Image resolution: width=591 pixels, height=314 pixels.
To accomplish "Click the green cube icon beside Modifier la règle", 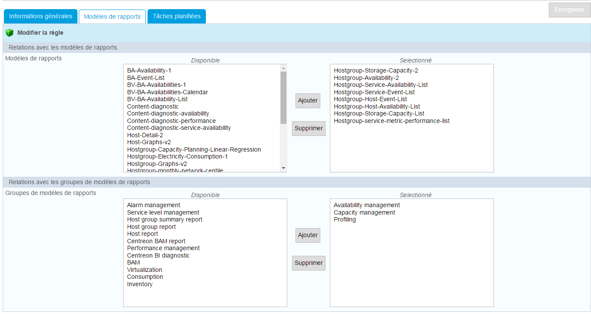I will pyautogui.click(x=10, y=33).
